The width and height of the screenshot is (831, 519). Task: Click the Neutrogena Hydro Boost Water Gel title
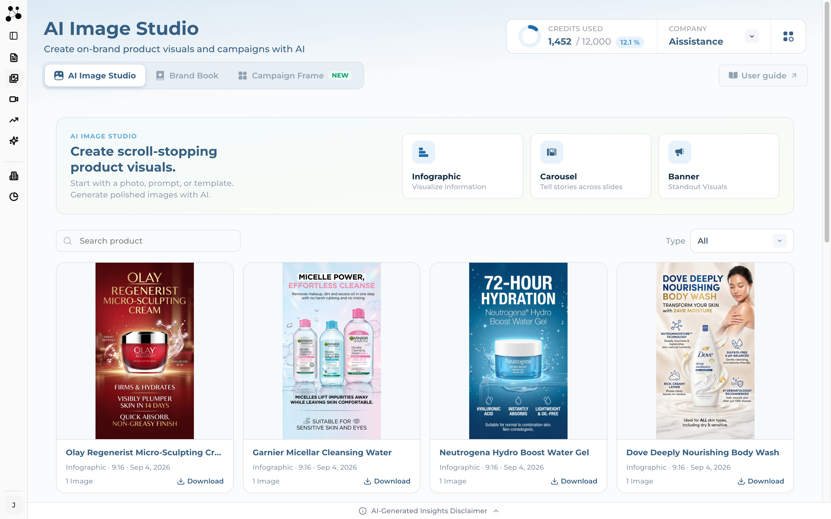point(514,452)
